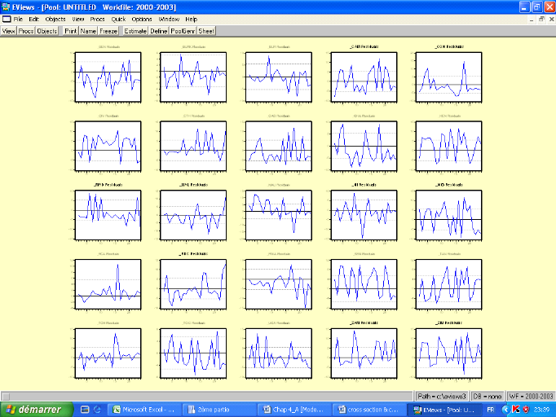556x417 pixels.
Task: Open the Quick menu
Action: (x=119, y=19)
